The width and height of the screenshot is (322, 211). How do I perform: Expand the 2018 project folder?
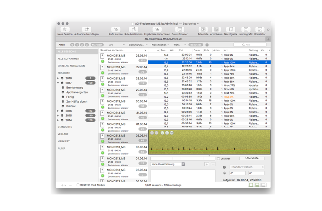[58, 78]
